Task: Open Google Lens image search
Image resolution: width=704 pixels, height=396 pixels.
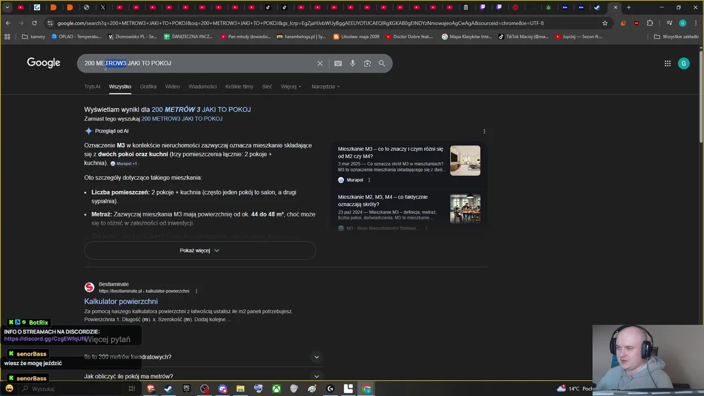Action: [367, 63]
